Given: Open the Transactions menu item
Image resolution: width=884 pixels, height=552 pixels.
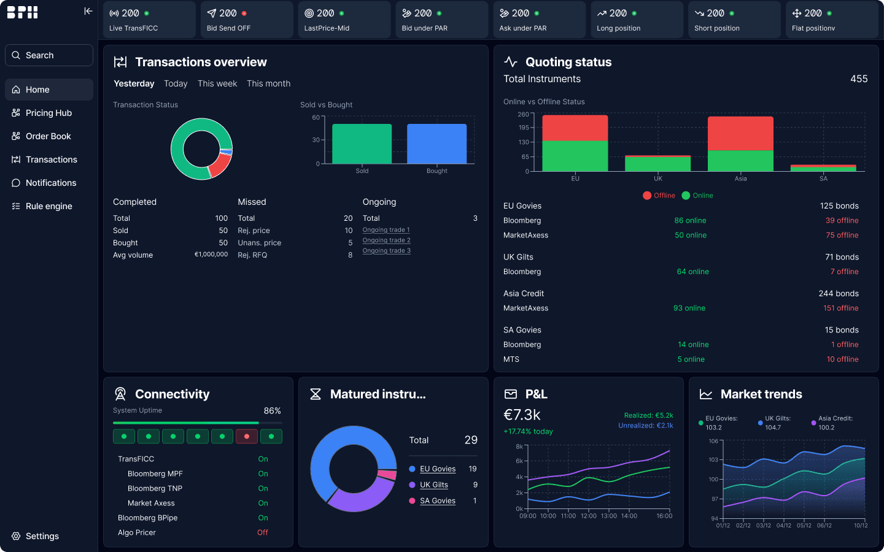Looking at the screenshot, I should tap(49, 159).
